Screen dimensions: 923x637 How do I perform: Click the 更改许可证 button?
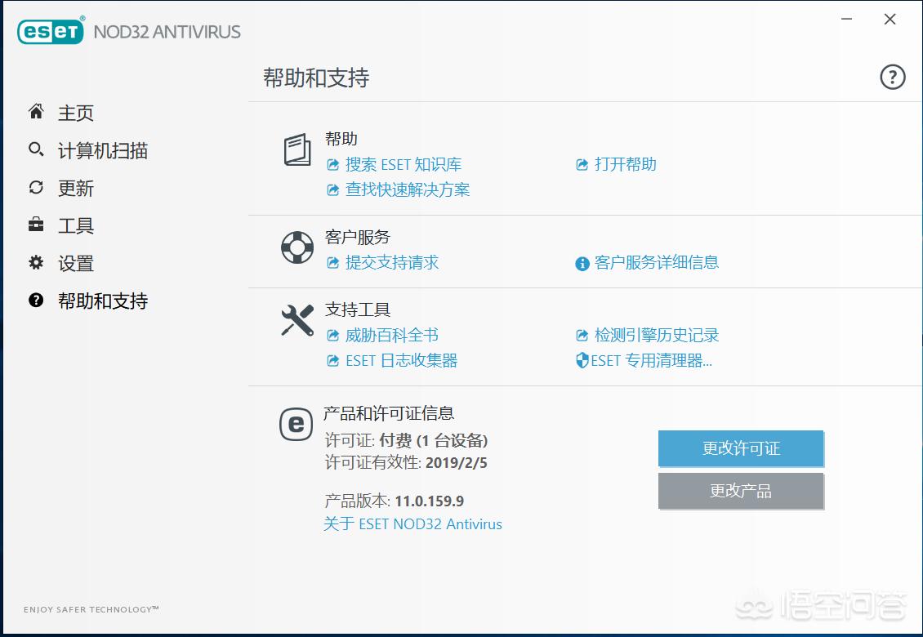(x=741, y=448)
